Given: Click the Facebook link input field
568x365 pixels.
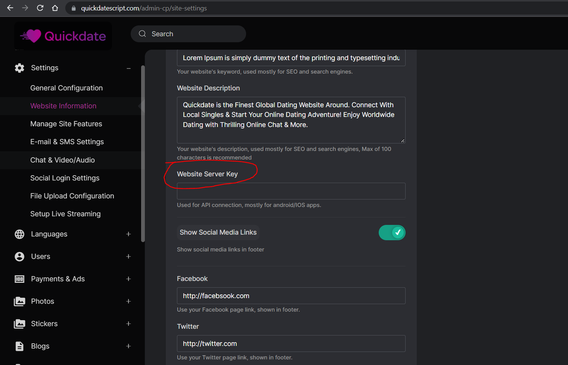Looking at the screenshot, I should (291, 296).
